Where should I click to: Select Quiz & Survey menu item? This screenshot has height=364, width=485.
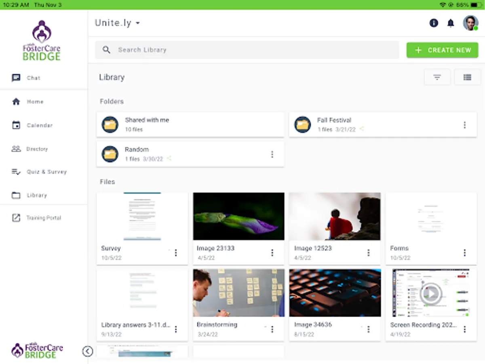pyautogui.click(x=46, y=172)
